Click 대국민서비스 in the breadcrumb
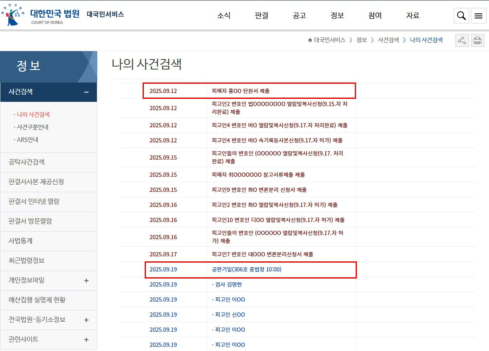Viewport: 489px width, 351px height. (330, 40)
